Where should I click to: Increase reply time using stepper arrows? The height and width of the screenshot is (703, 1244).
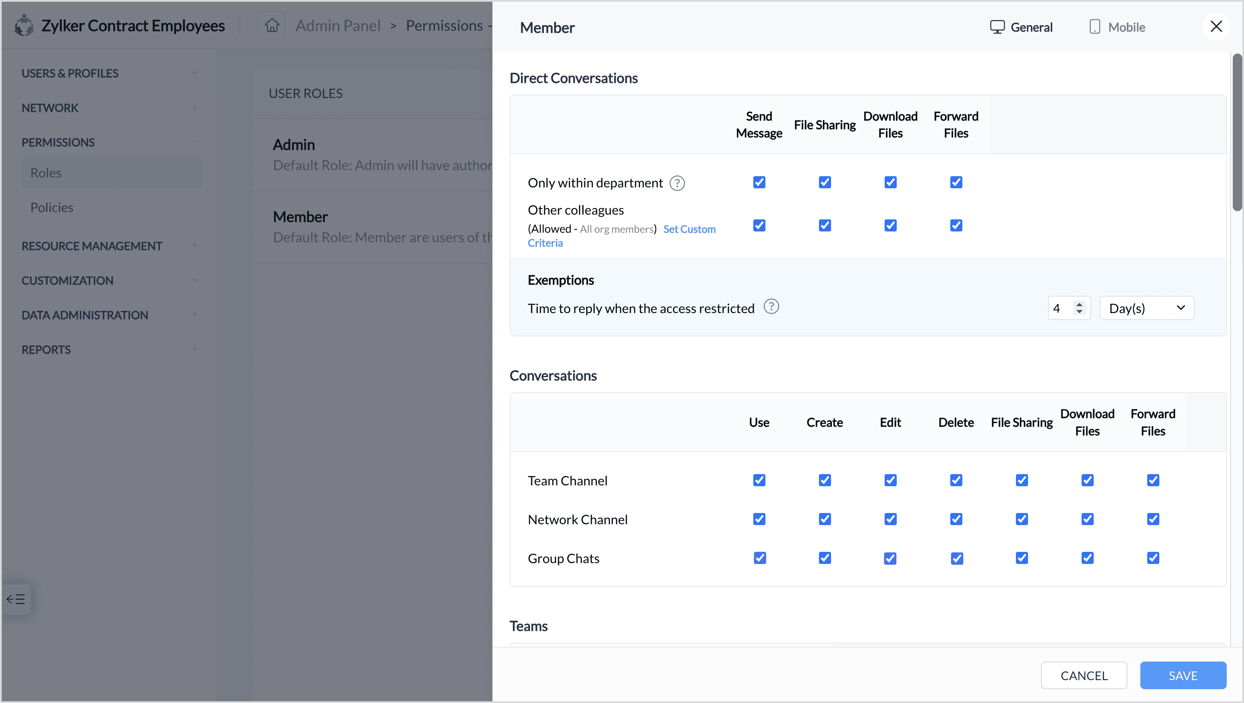[1079, 304]
